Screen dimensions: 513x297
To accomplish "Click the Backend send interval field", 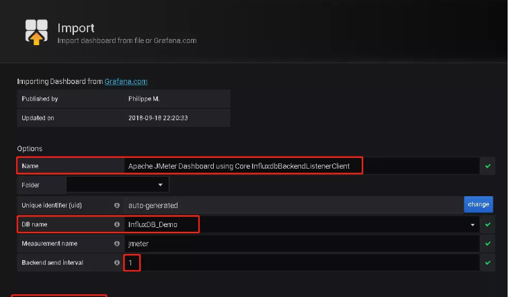I will pyautogui.click(x=302, y=263).
